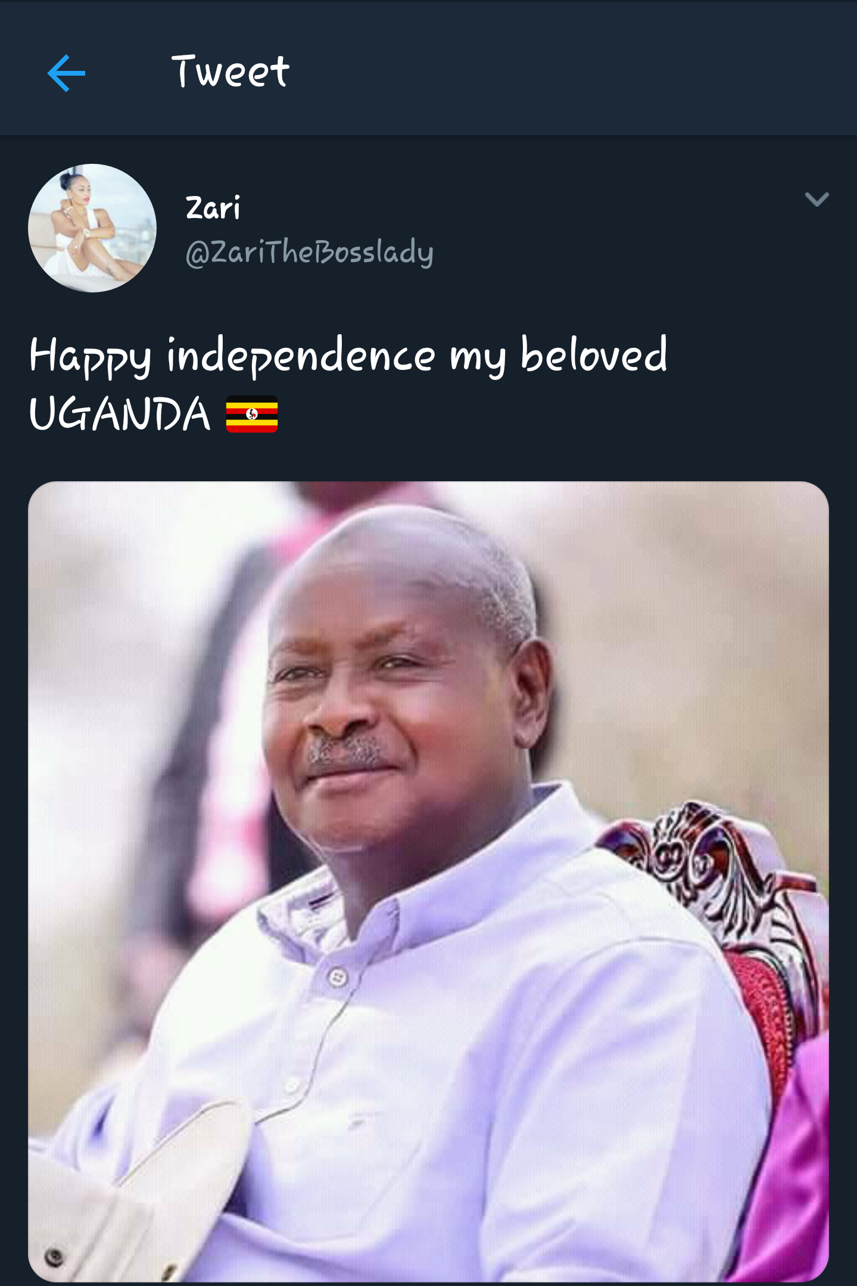The image size is (857, 1286).
Task: Tap the display name Zari
Action: (x=213, y=208)
